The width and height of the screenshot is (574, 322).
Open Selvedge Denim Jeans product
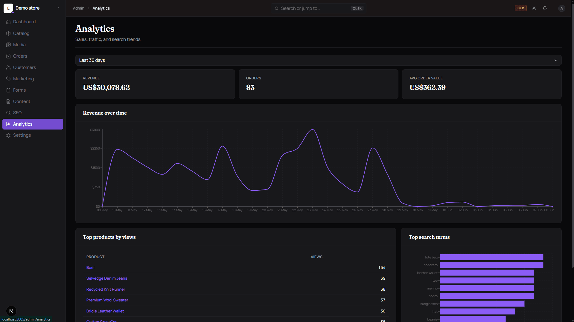tap(106, 278)
